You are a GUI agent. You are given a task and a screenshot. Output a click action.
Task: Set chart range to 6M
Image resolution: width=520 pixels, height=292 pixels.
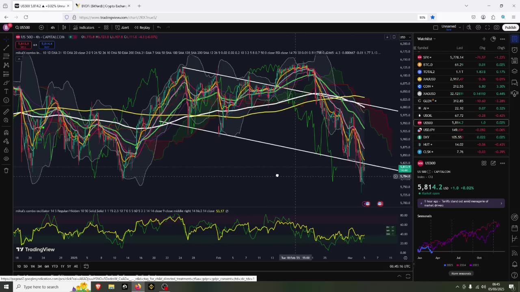tap(47, 266)
